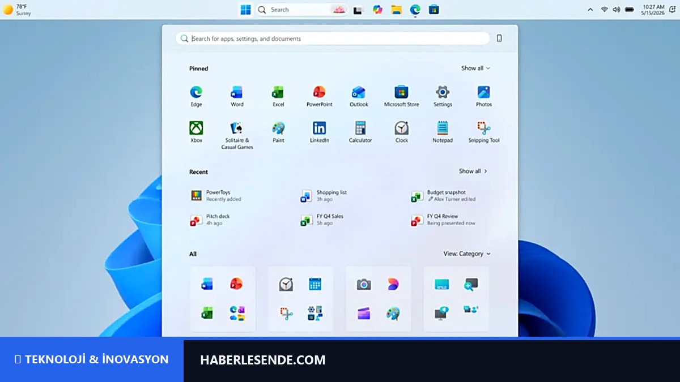The image size is (680, 382).
Task: Open Copilot from the taskbar
Action: click(377, 10)
